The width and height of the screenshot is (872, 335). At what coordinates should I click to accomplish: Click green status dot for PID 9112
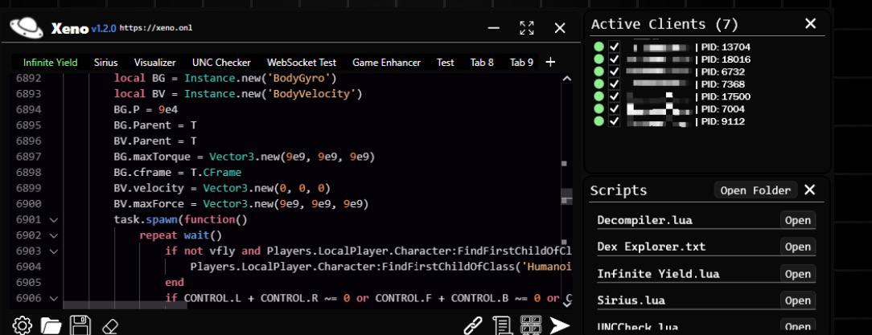(x=599, y=121)
